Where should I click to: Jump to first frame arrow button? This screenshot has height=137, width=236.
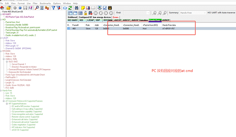(96, 13)
